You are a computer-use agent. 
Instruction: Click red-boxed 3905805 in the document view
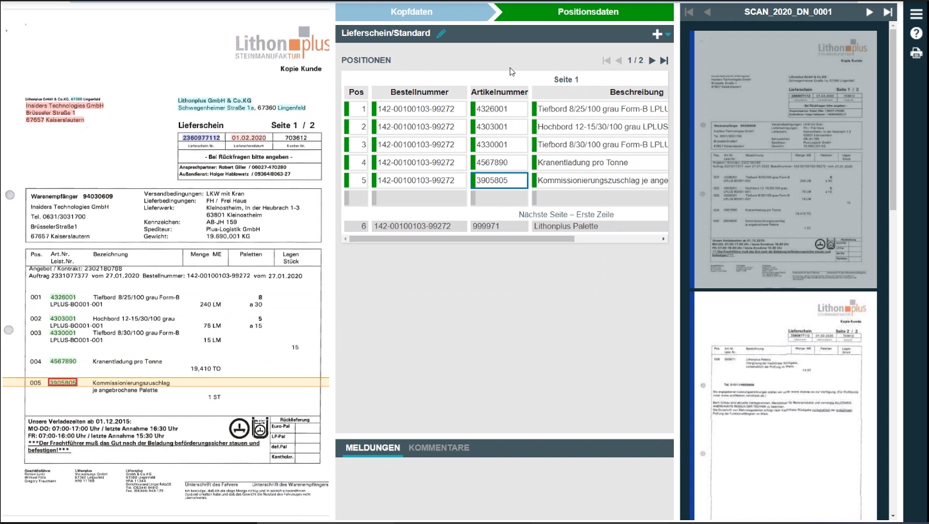click(63, 382)
